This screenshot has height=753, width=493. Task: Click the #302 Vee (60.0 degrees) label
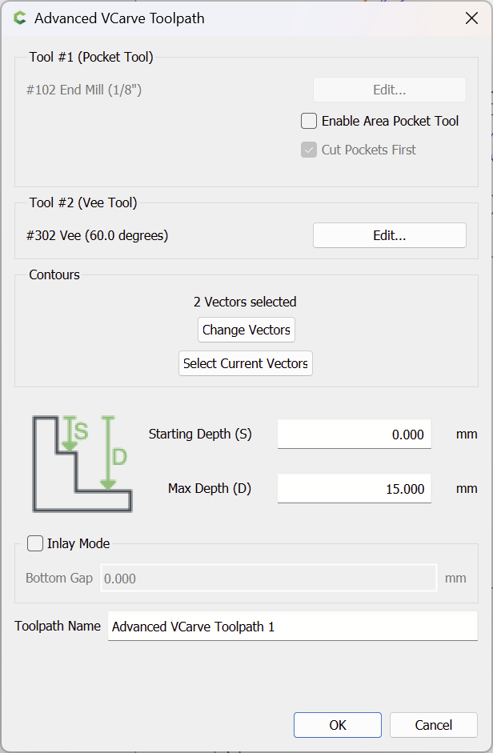click(98, 236)
